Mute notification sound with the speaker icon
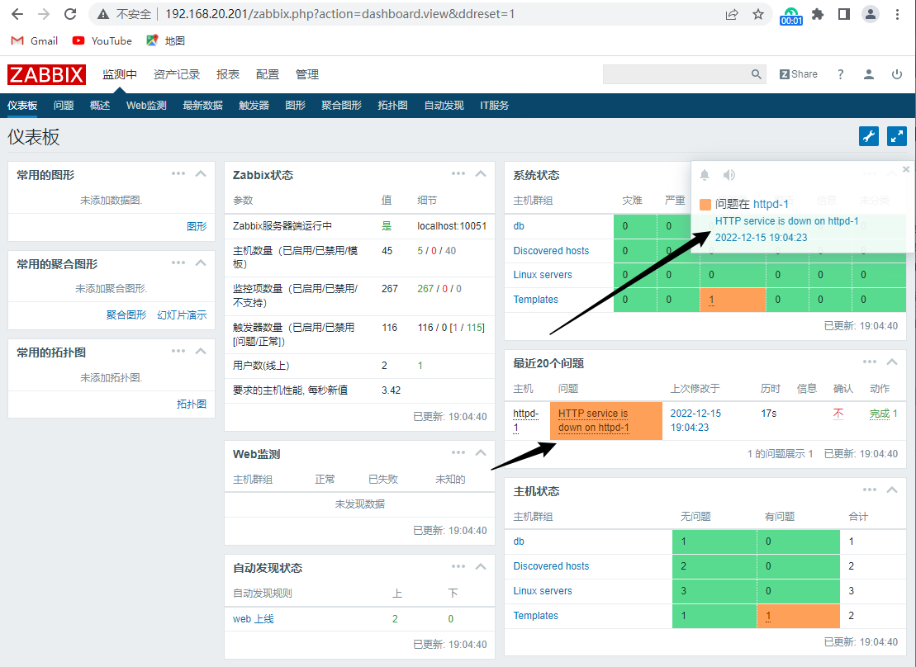 [x=729, y=175]
